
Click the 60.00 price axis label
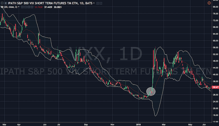[216, 41]
